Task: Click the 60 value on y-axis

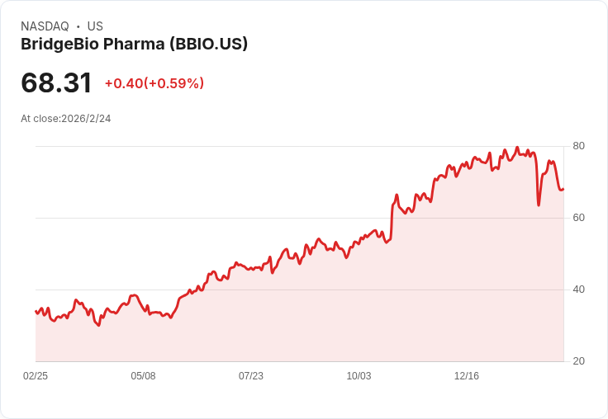Action: click(578, 218)
